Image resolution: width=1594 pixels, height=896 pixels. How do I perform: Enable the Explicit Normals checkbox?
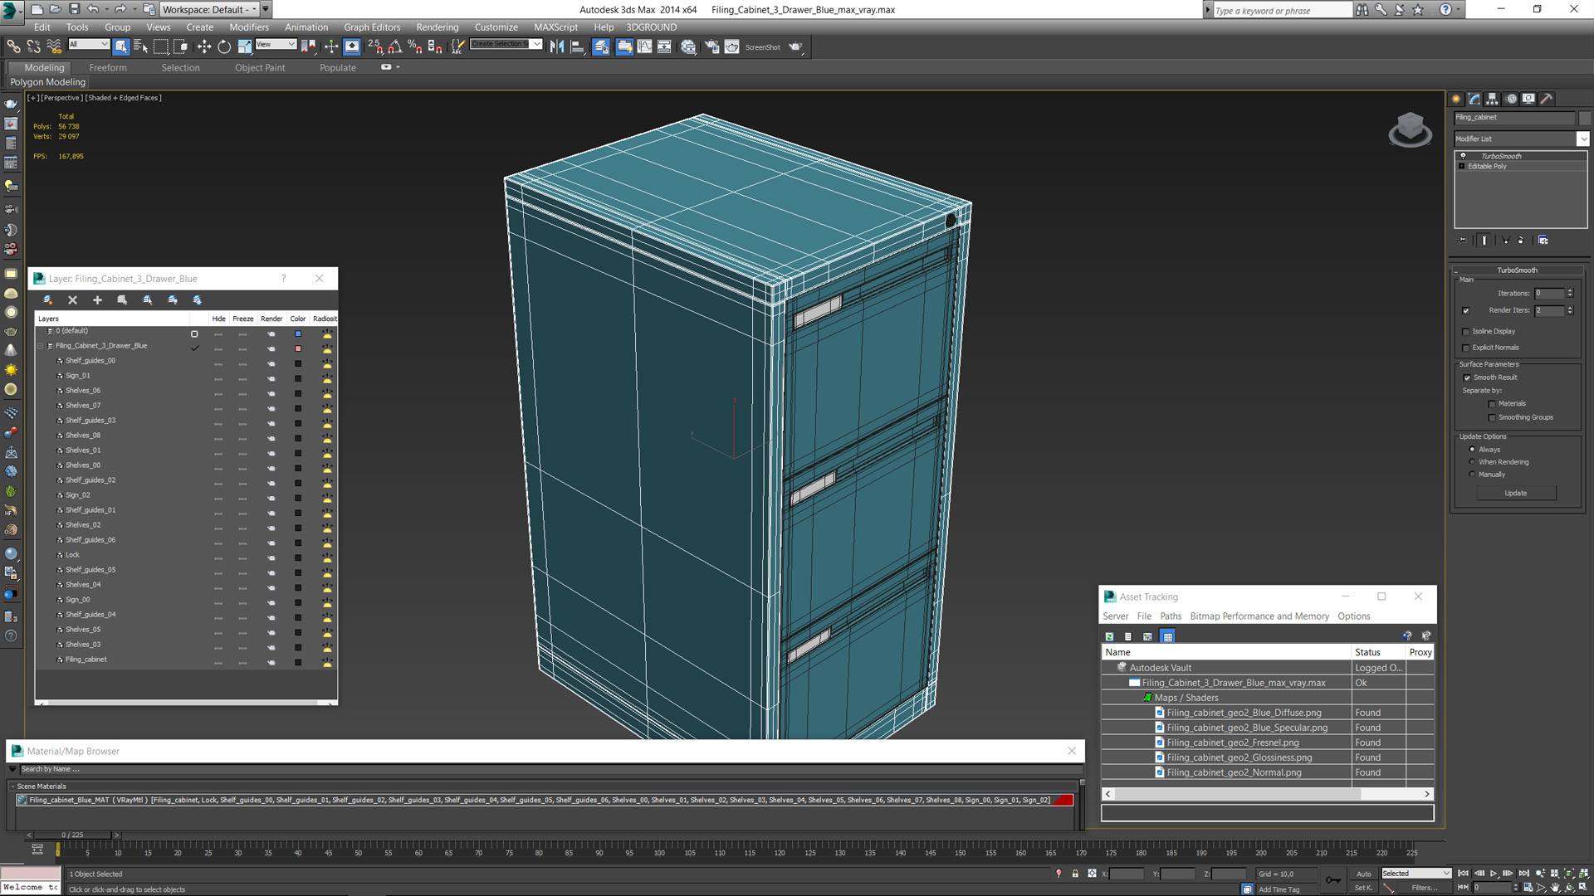pos(1466,348)
